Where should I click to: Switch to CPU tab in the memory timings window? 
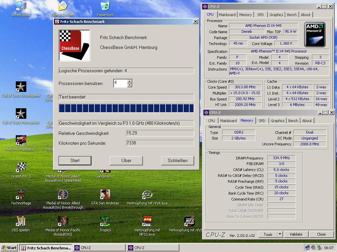(x=211, y=121)
